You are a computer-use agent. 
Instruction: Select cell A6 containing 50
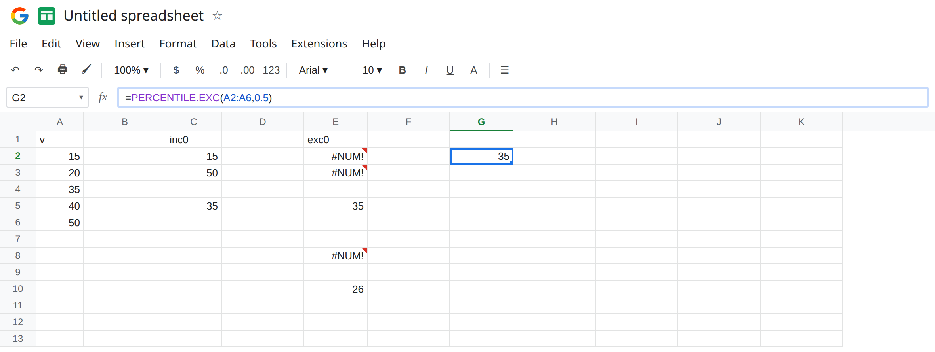[x=60, y=223]
